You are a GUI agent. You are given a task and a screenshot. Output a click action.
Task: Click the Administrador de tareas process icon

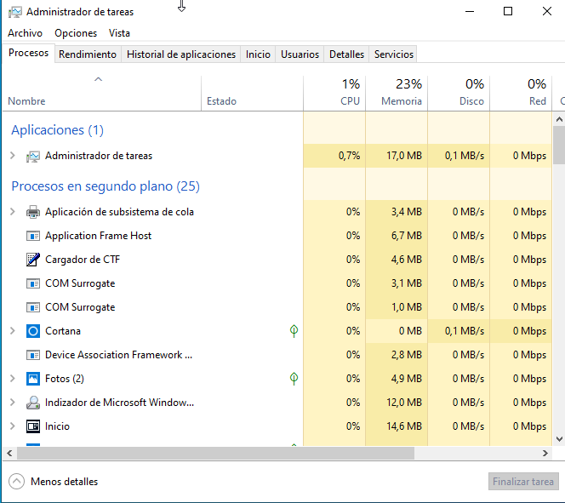[33, 156]
